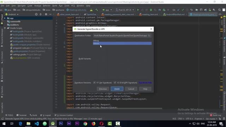The width and height of the screenshot is (226, 127).
Task: Open CRLF line separator selector
Action: tap(181, 119)
